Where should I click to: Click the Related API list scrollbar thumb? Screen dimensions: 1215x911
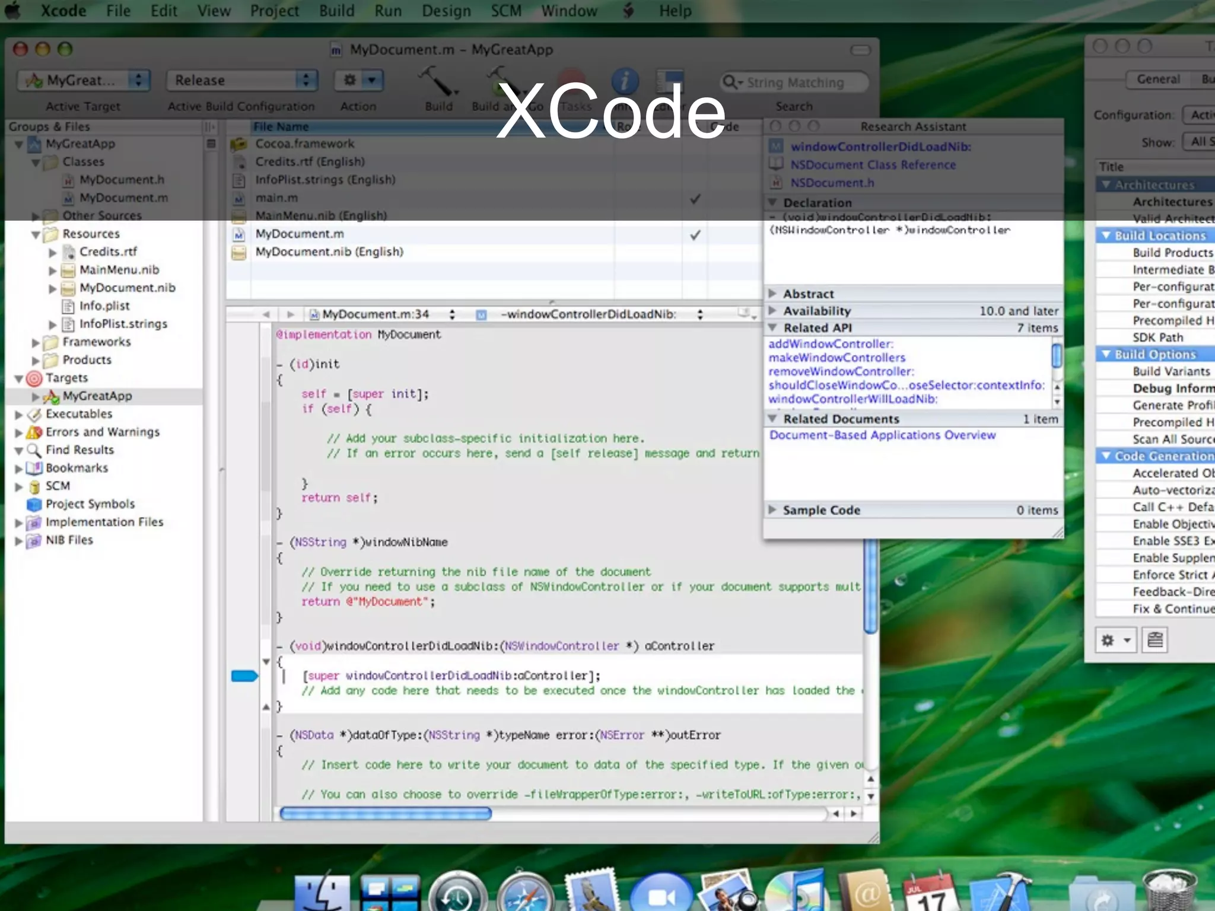tap(1057, 356)
